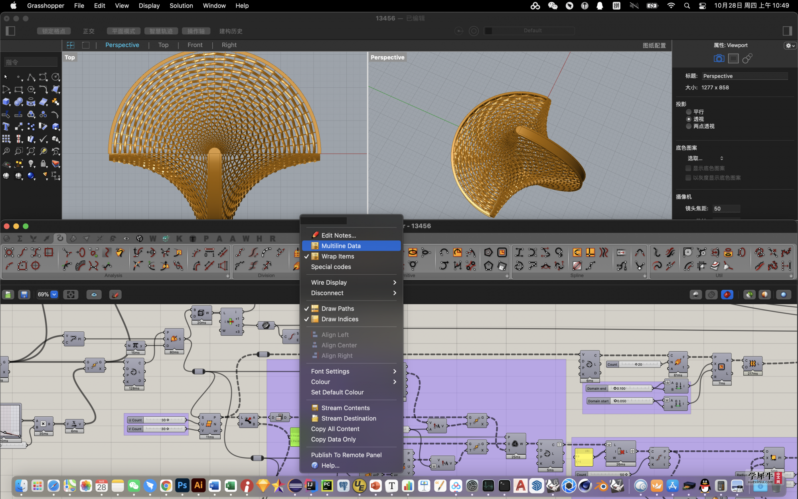
Task: Click the Open file icon on canvas toolbar
Action: pos(8,295)
